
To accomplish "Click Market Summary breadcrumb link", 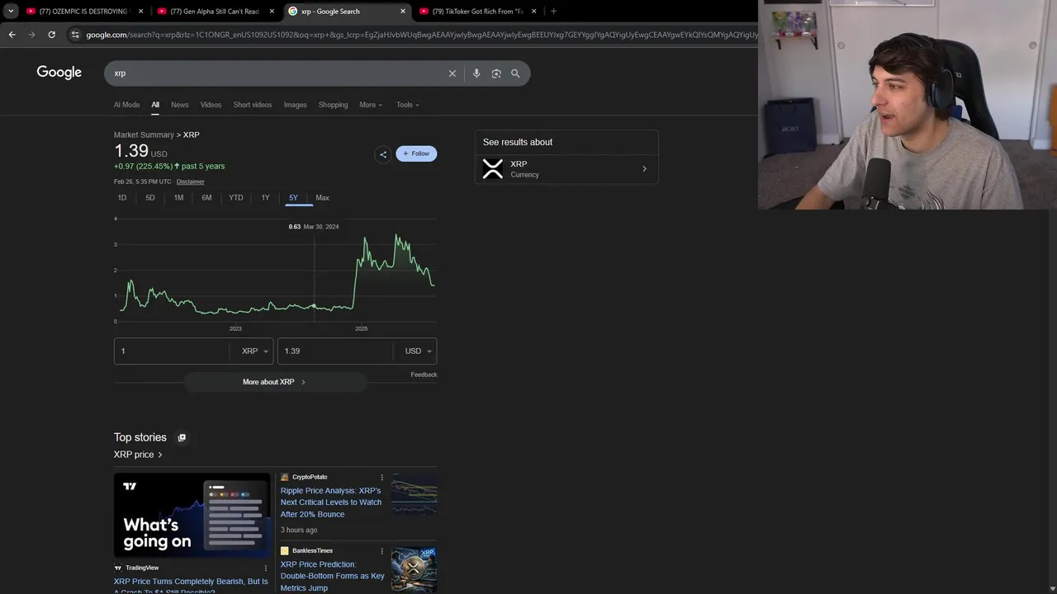I will tap(144, 134).
